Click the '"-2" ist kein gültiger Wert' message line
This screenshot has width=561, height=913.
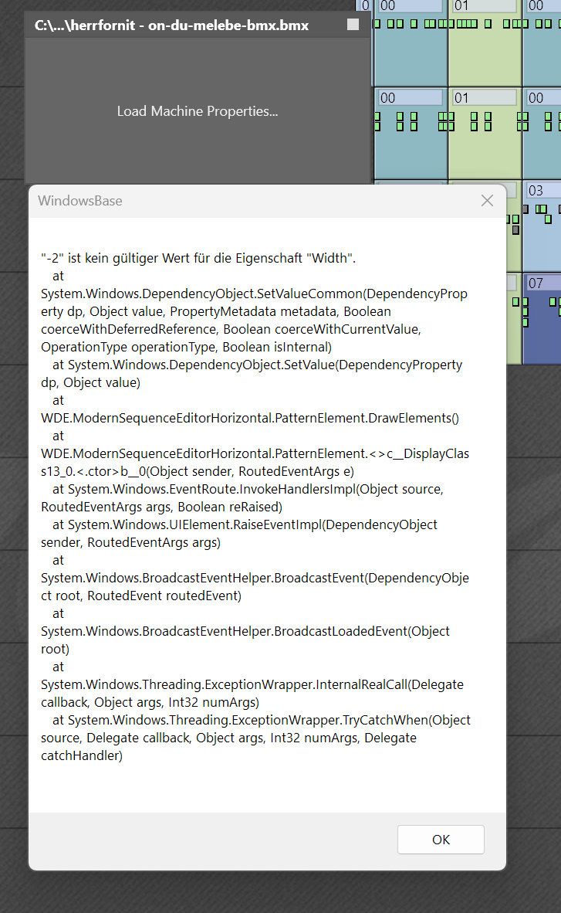point(198,258)
